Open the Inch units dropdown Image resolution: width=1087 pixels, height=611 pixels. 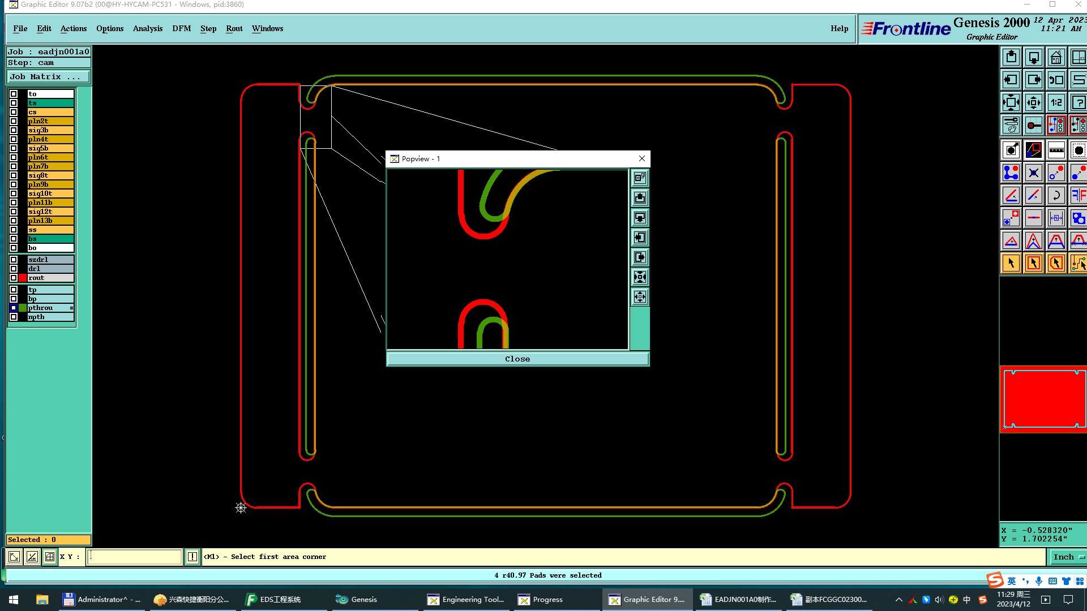coord(1067,557)
